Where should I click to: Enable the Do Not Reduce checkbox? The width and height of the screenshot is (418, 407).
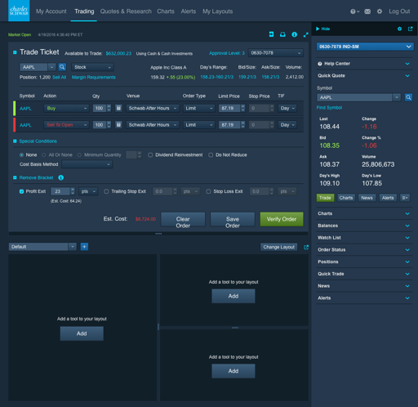[211, 154]
